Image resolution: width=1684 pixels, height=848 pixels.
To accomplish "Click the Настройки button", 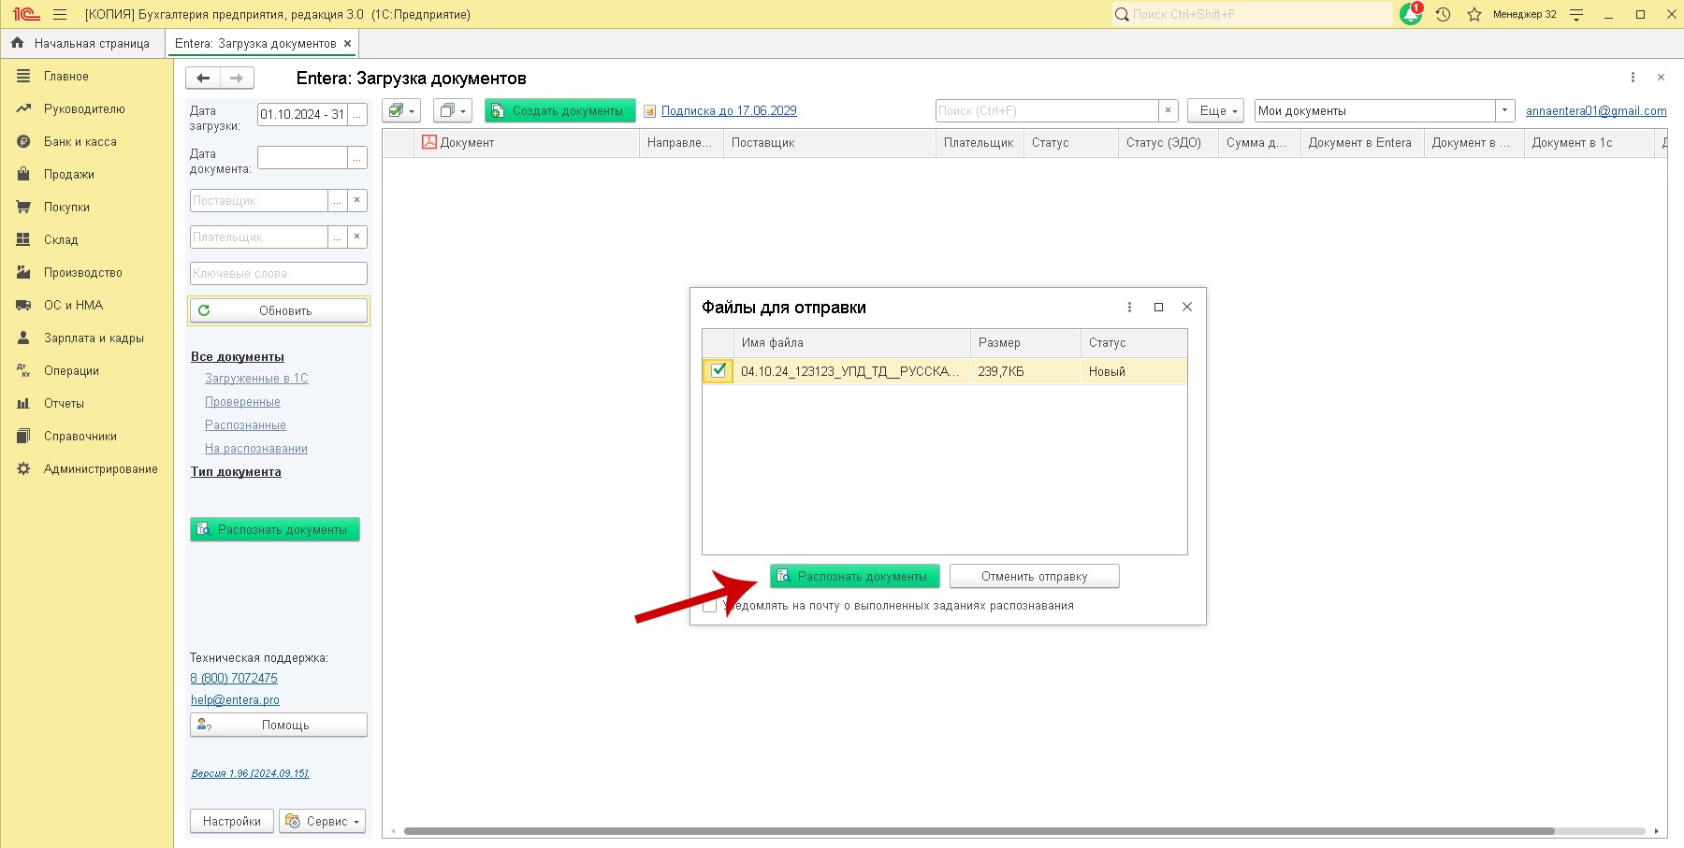I will coord(232,822).
